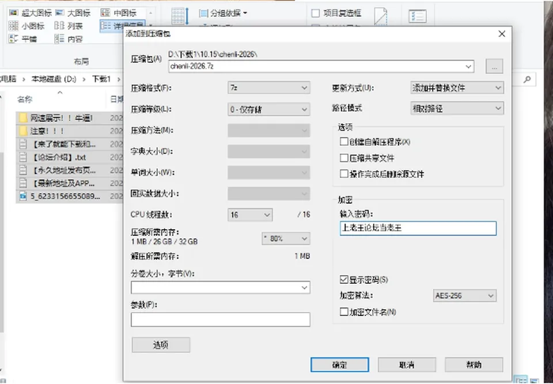Select 平铺 layout in Explorer ribbon
The width and height of the screenshot is (553, 384).
click(23, 39)
